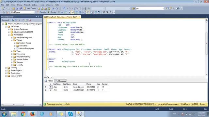Image resolution: width=209 pixels, height=117 pixels.
Task: Switch to the Messages tab
Action: [x=60, y=81]
